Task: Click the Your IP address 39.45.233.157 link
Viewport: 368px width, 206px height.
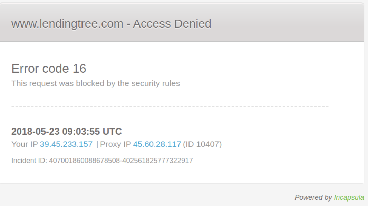Action: click(66, 144)
